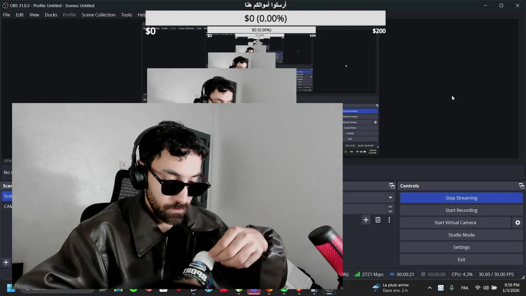The image size is (526, 296).
Task: Expand the transition type dropdown
Action: (390, 198)
